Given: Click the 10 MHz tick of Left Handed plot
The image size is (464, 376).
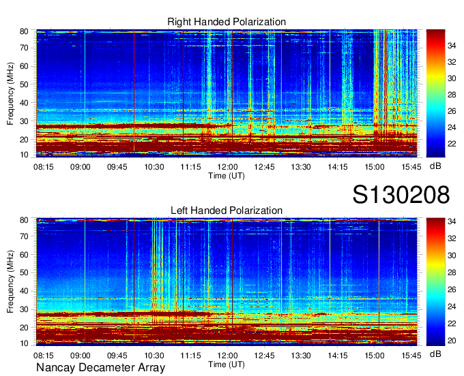Looking at the screenshot, I should [24, 343].
